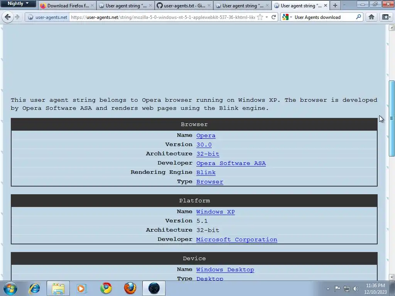Open the Nightly application menu button
This screenshot has height=296, width=395.
click(18, 3)
